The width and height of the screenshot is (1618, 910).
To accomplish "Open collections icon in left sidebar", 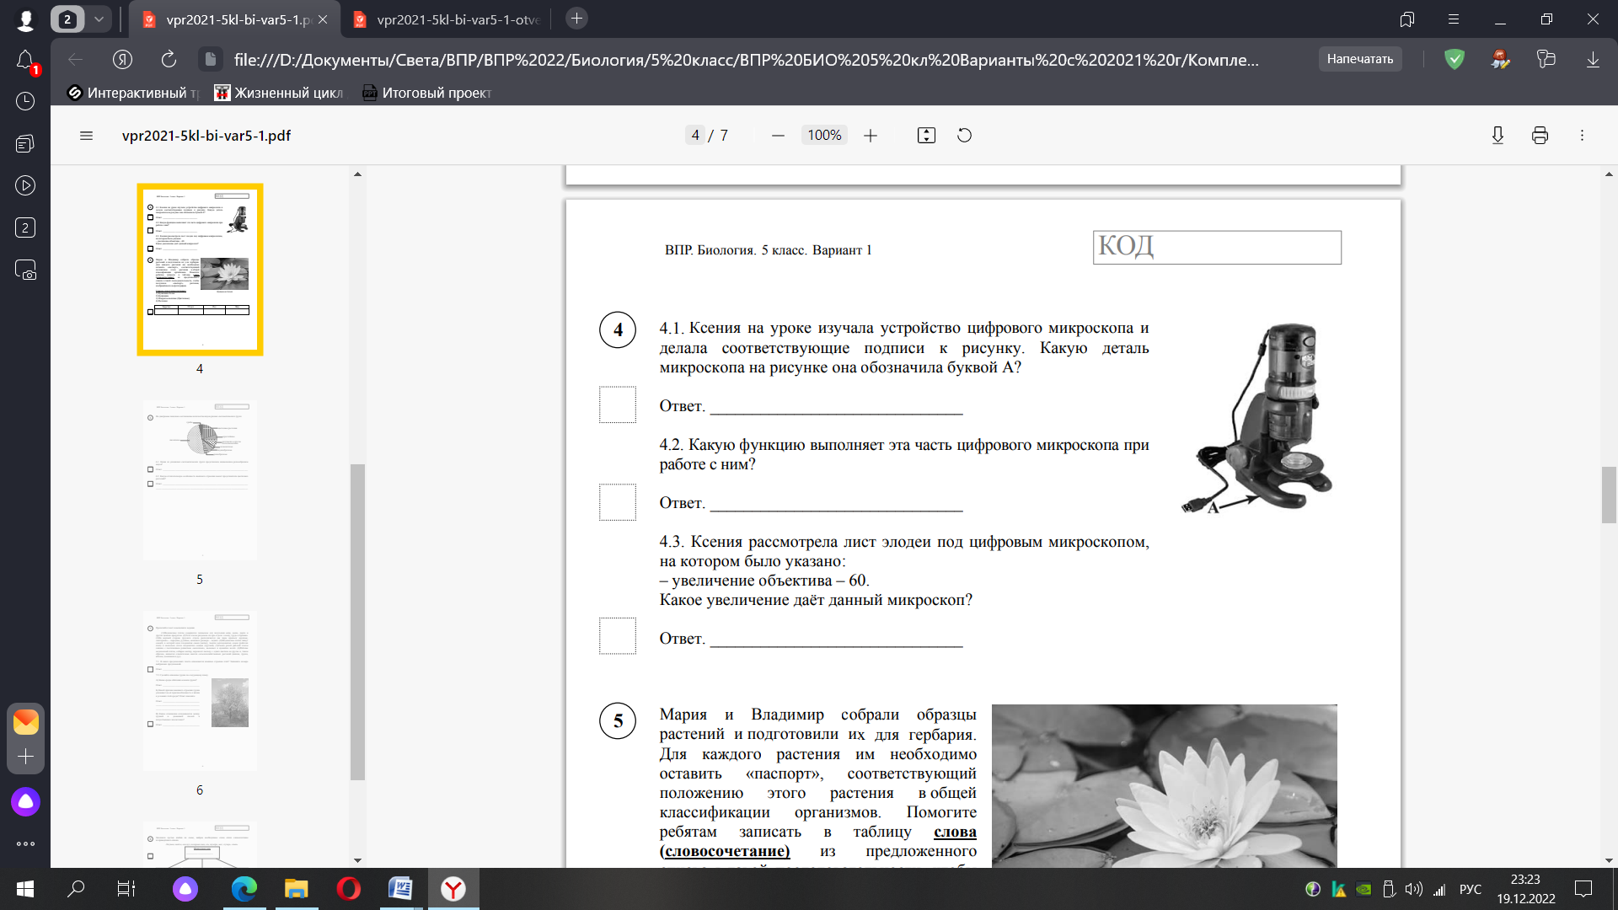I will tap(25, 143).
